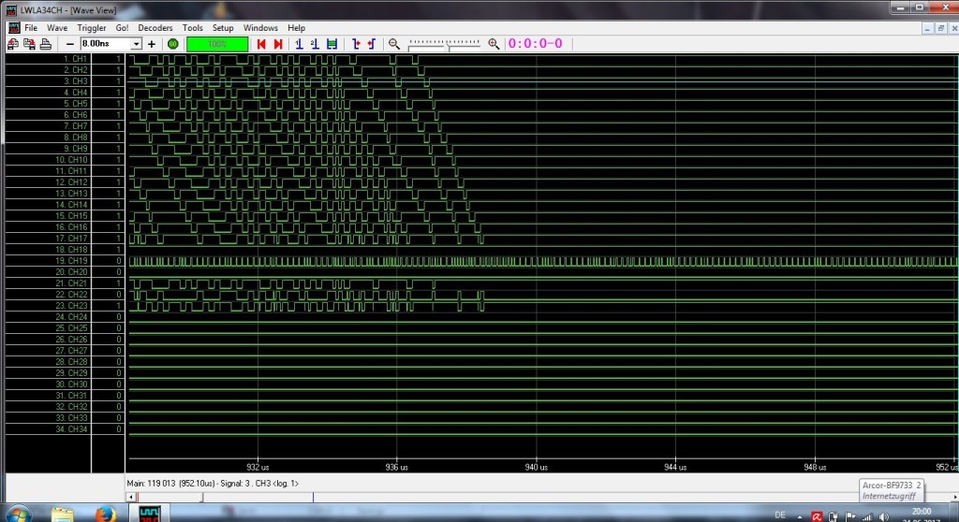Screen dimensions: 959x522
Task: Open the 8.00ns timebase dropdown
Action: 137,44
